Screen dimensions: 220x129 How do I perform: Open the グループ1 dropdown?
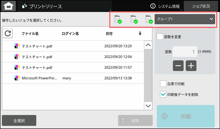click(185, 19)
